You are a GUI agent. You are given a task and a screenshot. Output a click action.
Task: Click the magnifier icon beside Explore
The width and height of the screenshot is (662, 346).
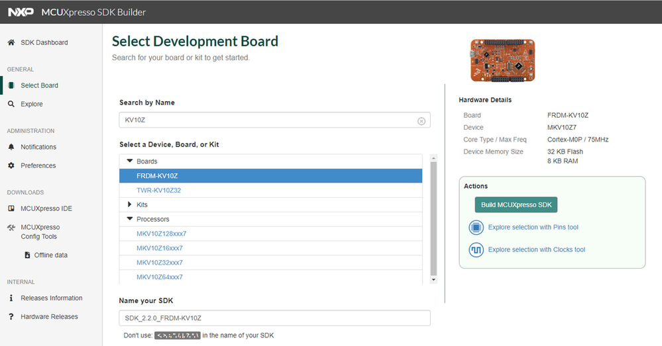11,104
